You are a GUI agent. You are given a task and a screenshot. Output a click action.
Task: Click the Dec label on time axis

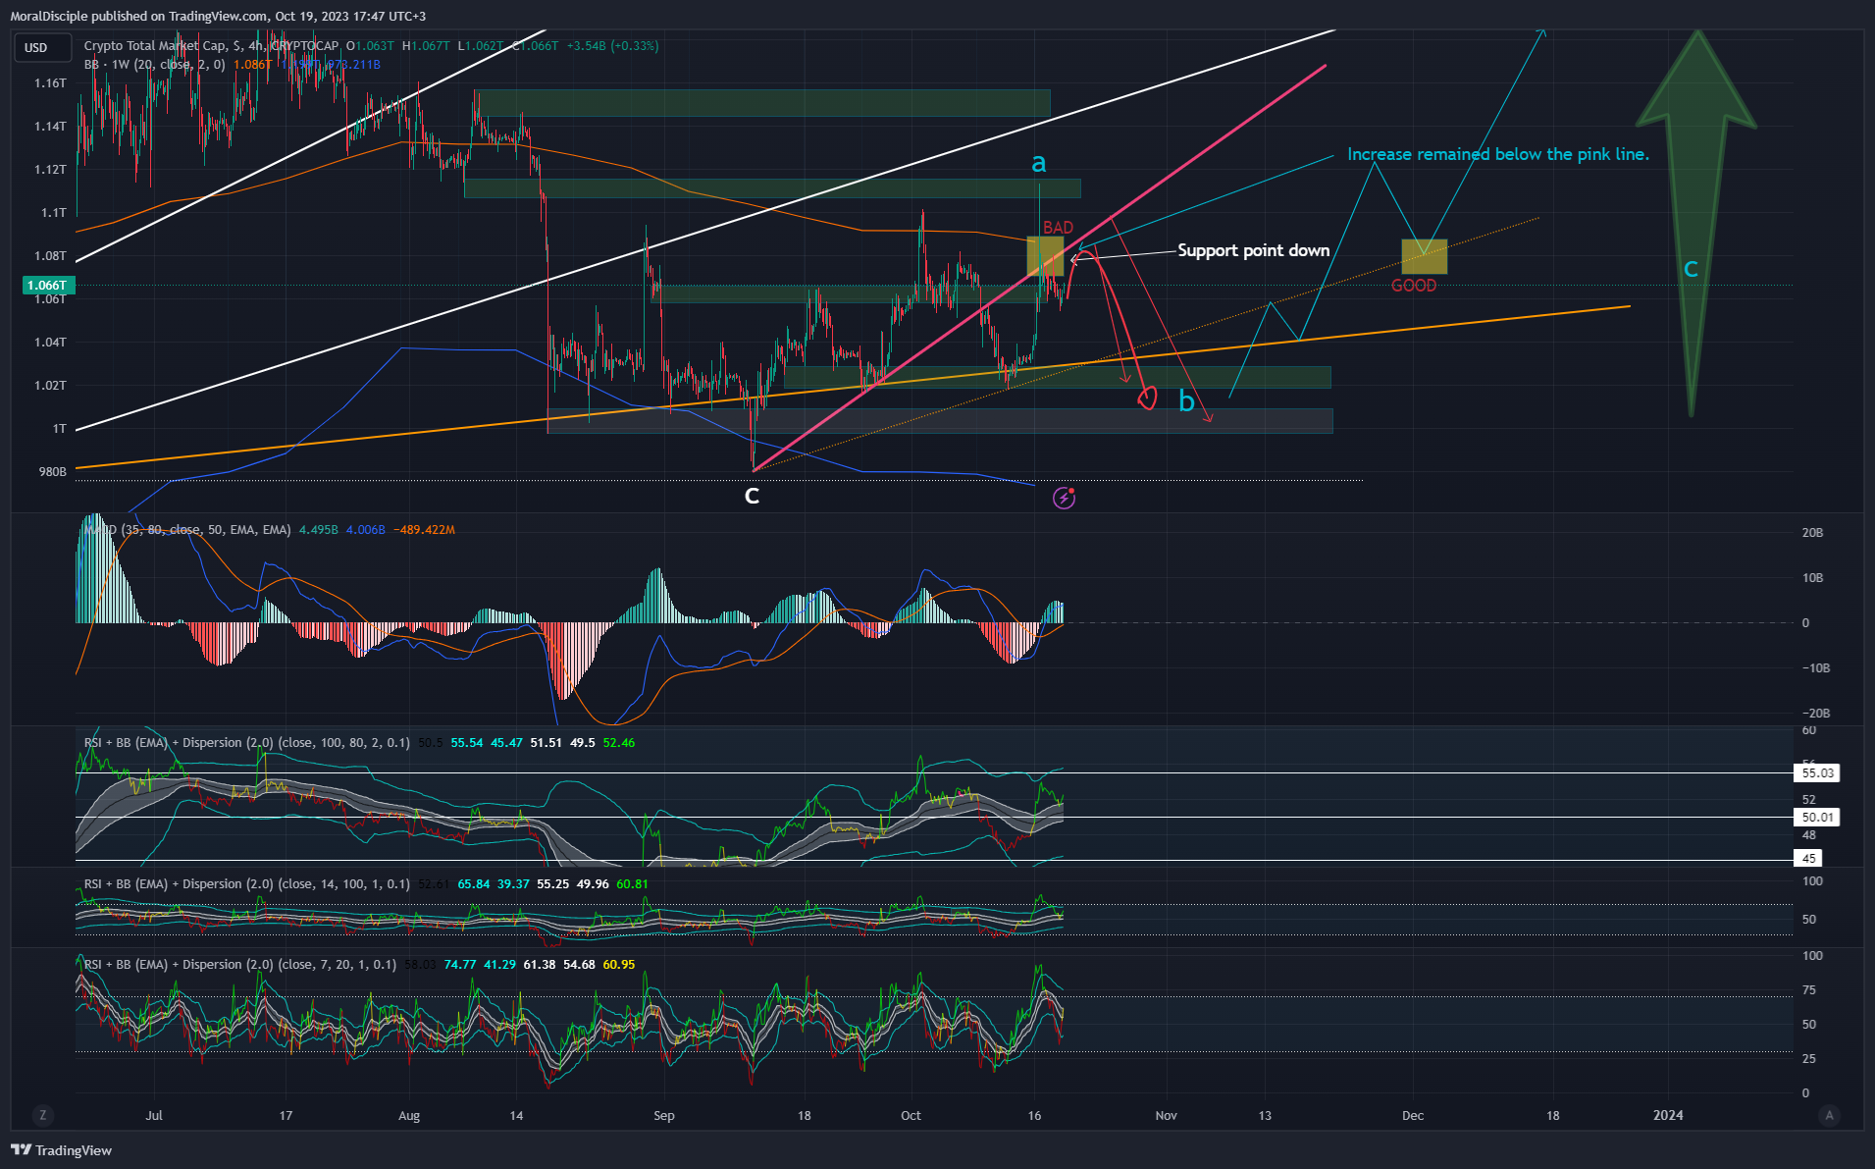click(1413, 1115)
